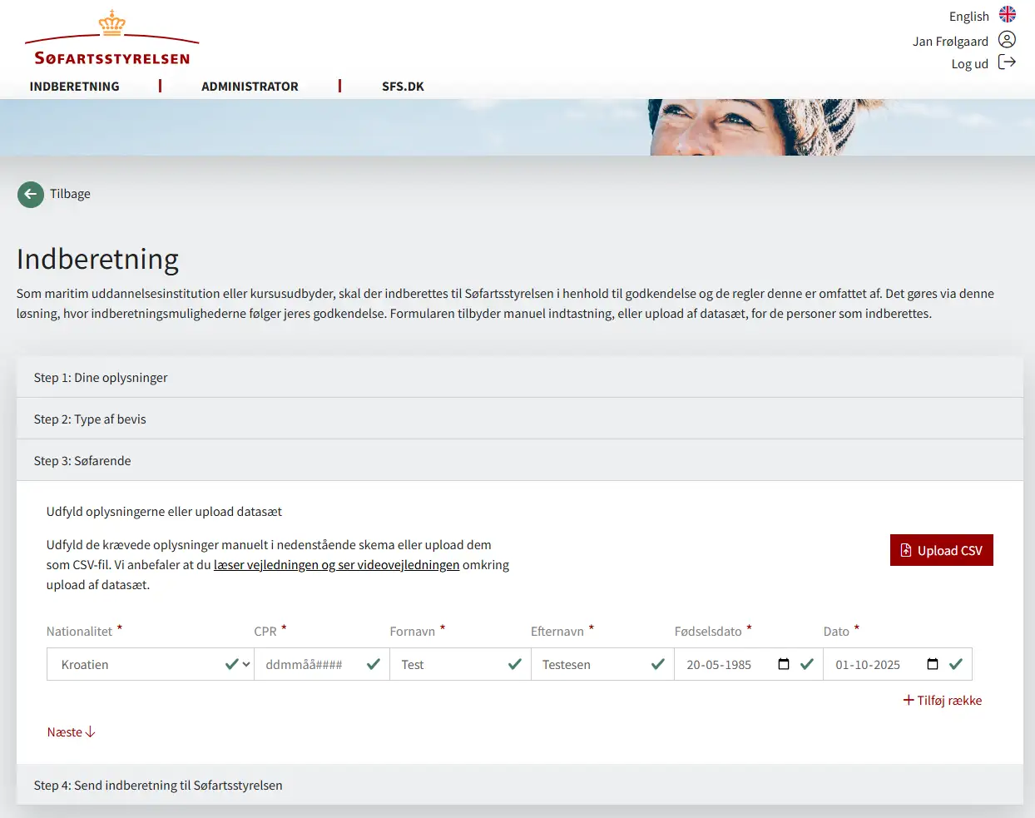This screenshot has height=818, width=1035.
Task: Click the UK flag language icon
Action: point(1007,15)
